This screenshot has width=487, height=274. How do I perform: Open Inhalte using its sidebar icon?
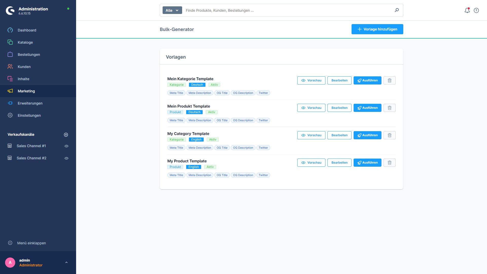click(x=10, y=79)
